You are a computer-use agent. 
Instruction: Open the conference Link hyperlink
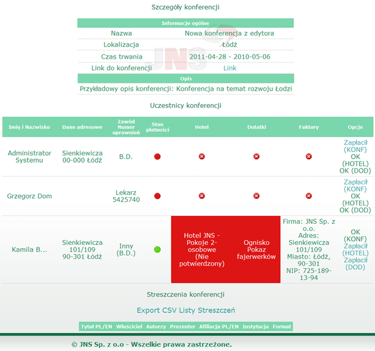pos(230,68)
